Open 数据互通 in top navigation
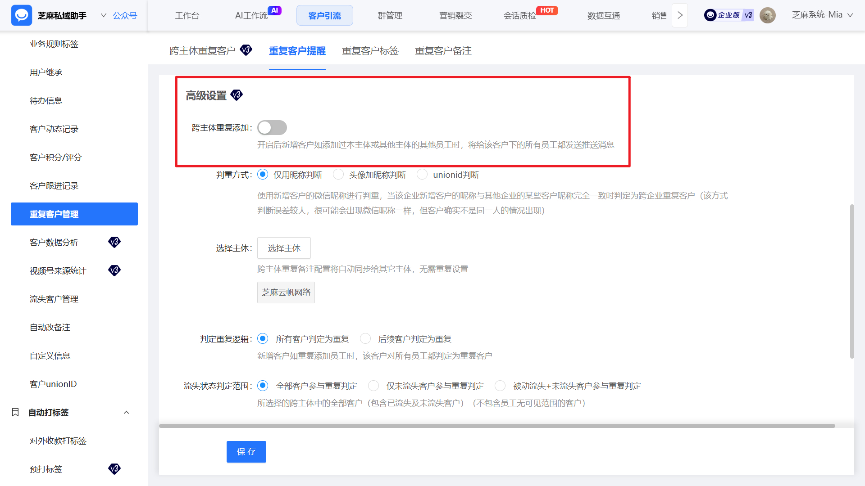Image resolution: width=865 pixels, height=486 pixels. pos(604,16)
